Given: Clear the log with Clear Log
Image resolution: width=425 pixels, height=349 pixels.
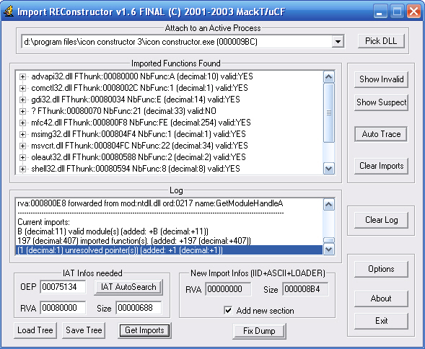Looking at the screenshot, I should [x=381, y=220].
